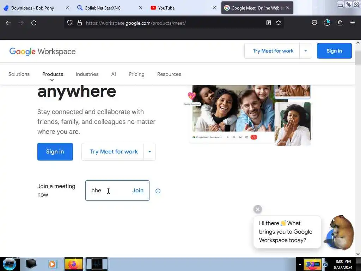Switch to CollabNet SearXNG tab

pyautogui.click(x=103, y=8)
